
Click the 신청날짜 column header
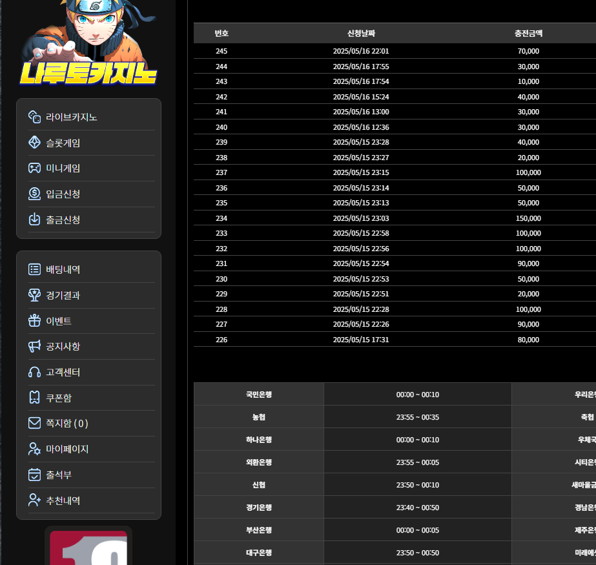pyautogui.click(x=361, y=34)
